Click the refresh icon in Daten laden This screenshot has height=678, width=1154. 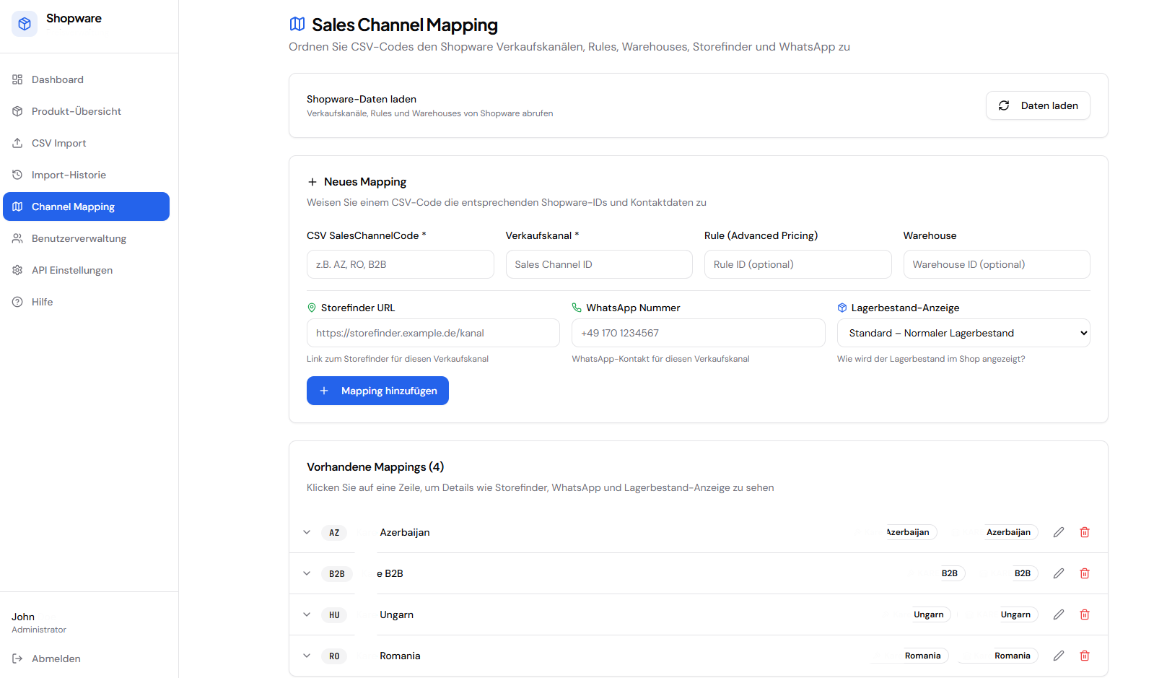click(1004, 105)
